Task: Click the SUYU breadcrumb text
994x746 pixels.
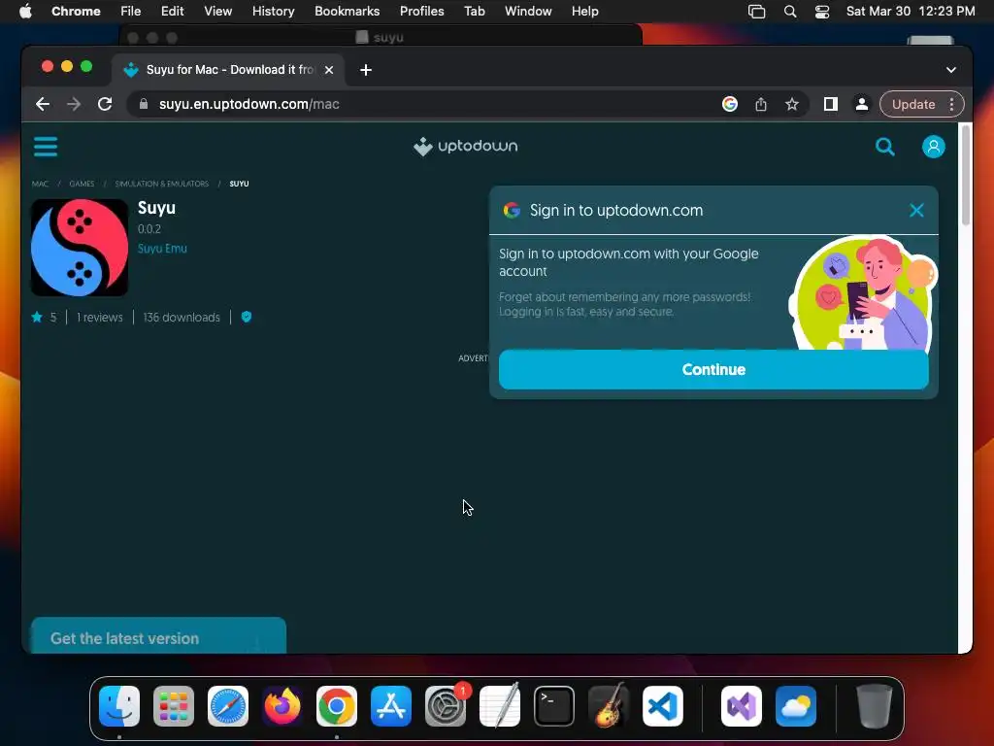Action: [239, 184]
